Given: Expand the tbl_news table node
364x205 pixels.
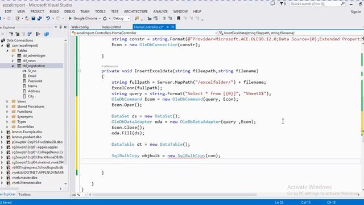Looking at the screenshot, I should (13, 61).
